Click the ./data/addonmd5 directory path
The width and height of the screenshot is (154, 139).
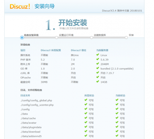[31, 136]
